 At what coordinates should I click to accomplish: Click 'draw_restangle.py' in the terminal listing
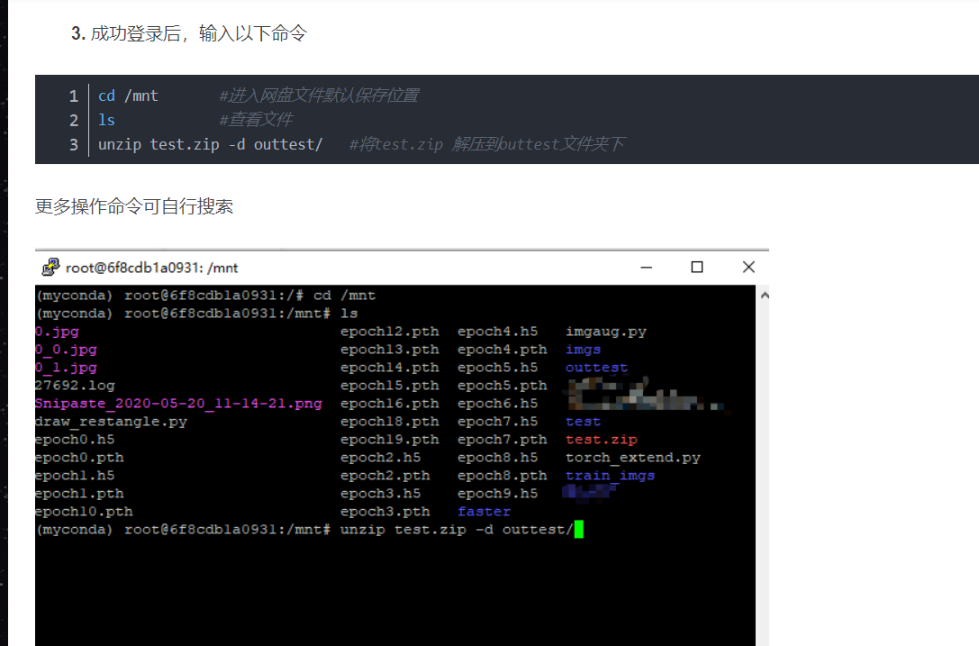click(111, 422)
